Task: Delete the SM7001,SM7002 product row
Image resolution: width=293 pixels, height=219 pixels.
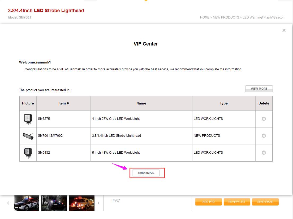Action: tap(264, 136)
